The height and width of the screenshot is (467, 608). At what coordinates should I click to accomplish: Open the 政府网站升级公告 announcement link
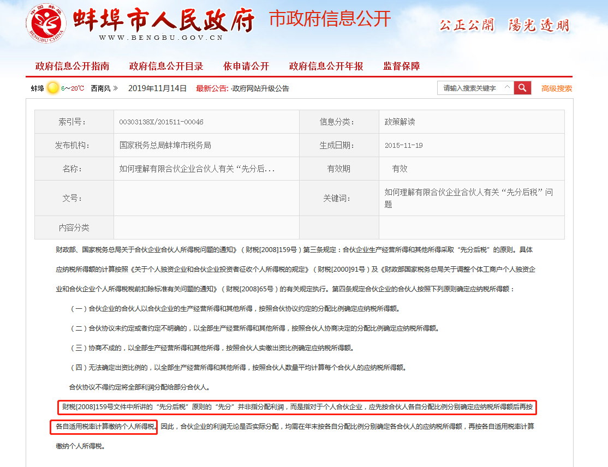coord(260,88)
